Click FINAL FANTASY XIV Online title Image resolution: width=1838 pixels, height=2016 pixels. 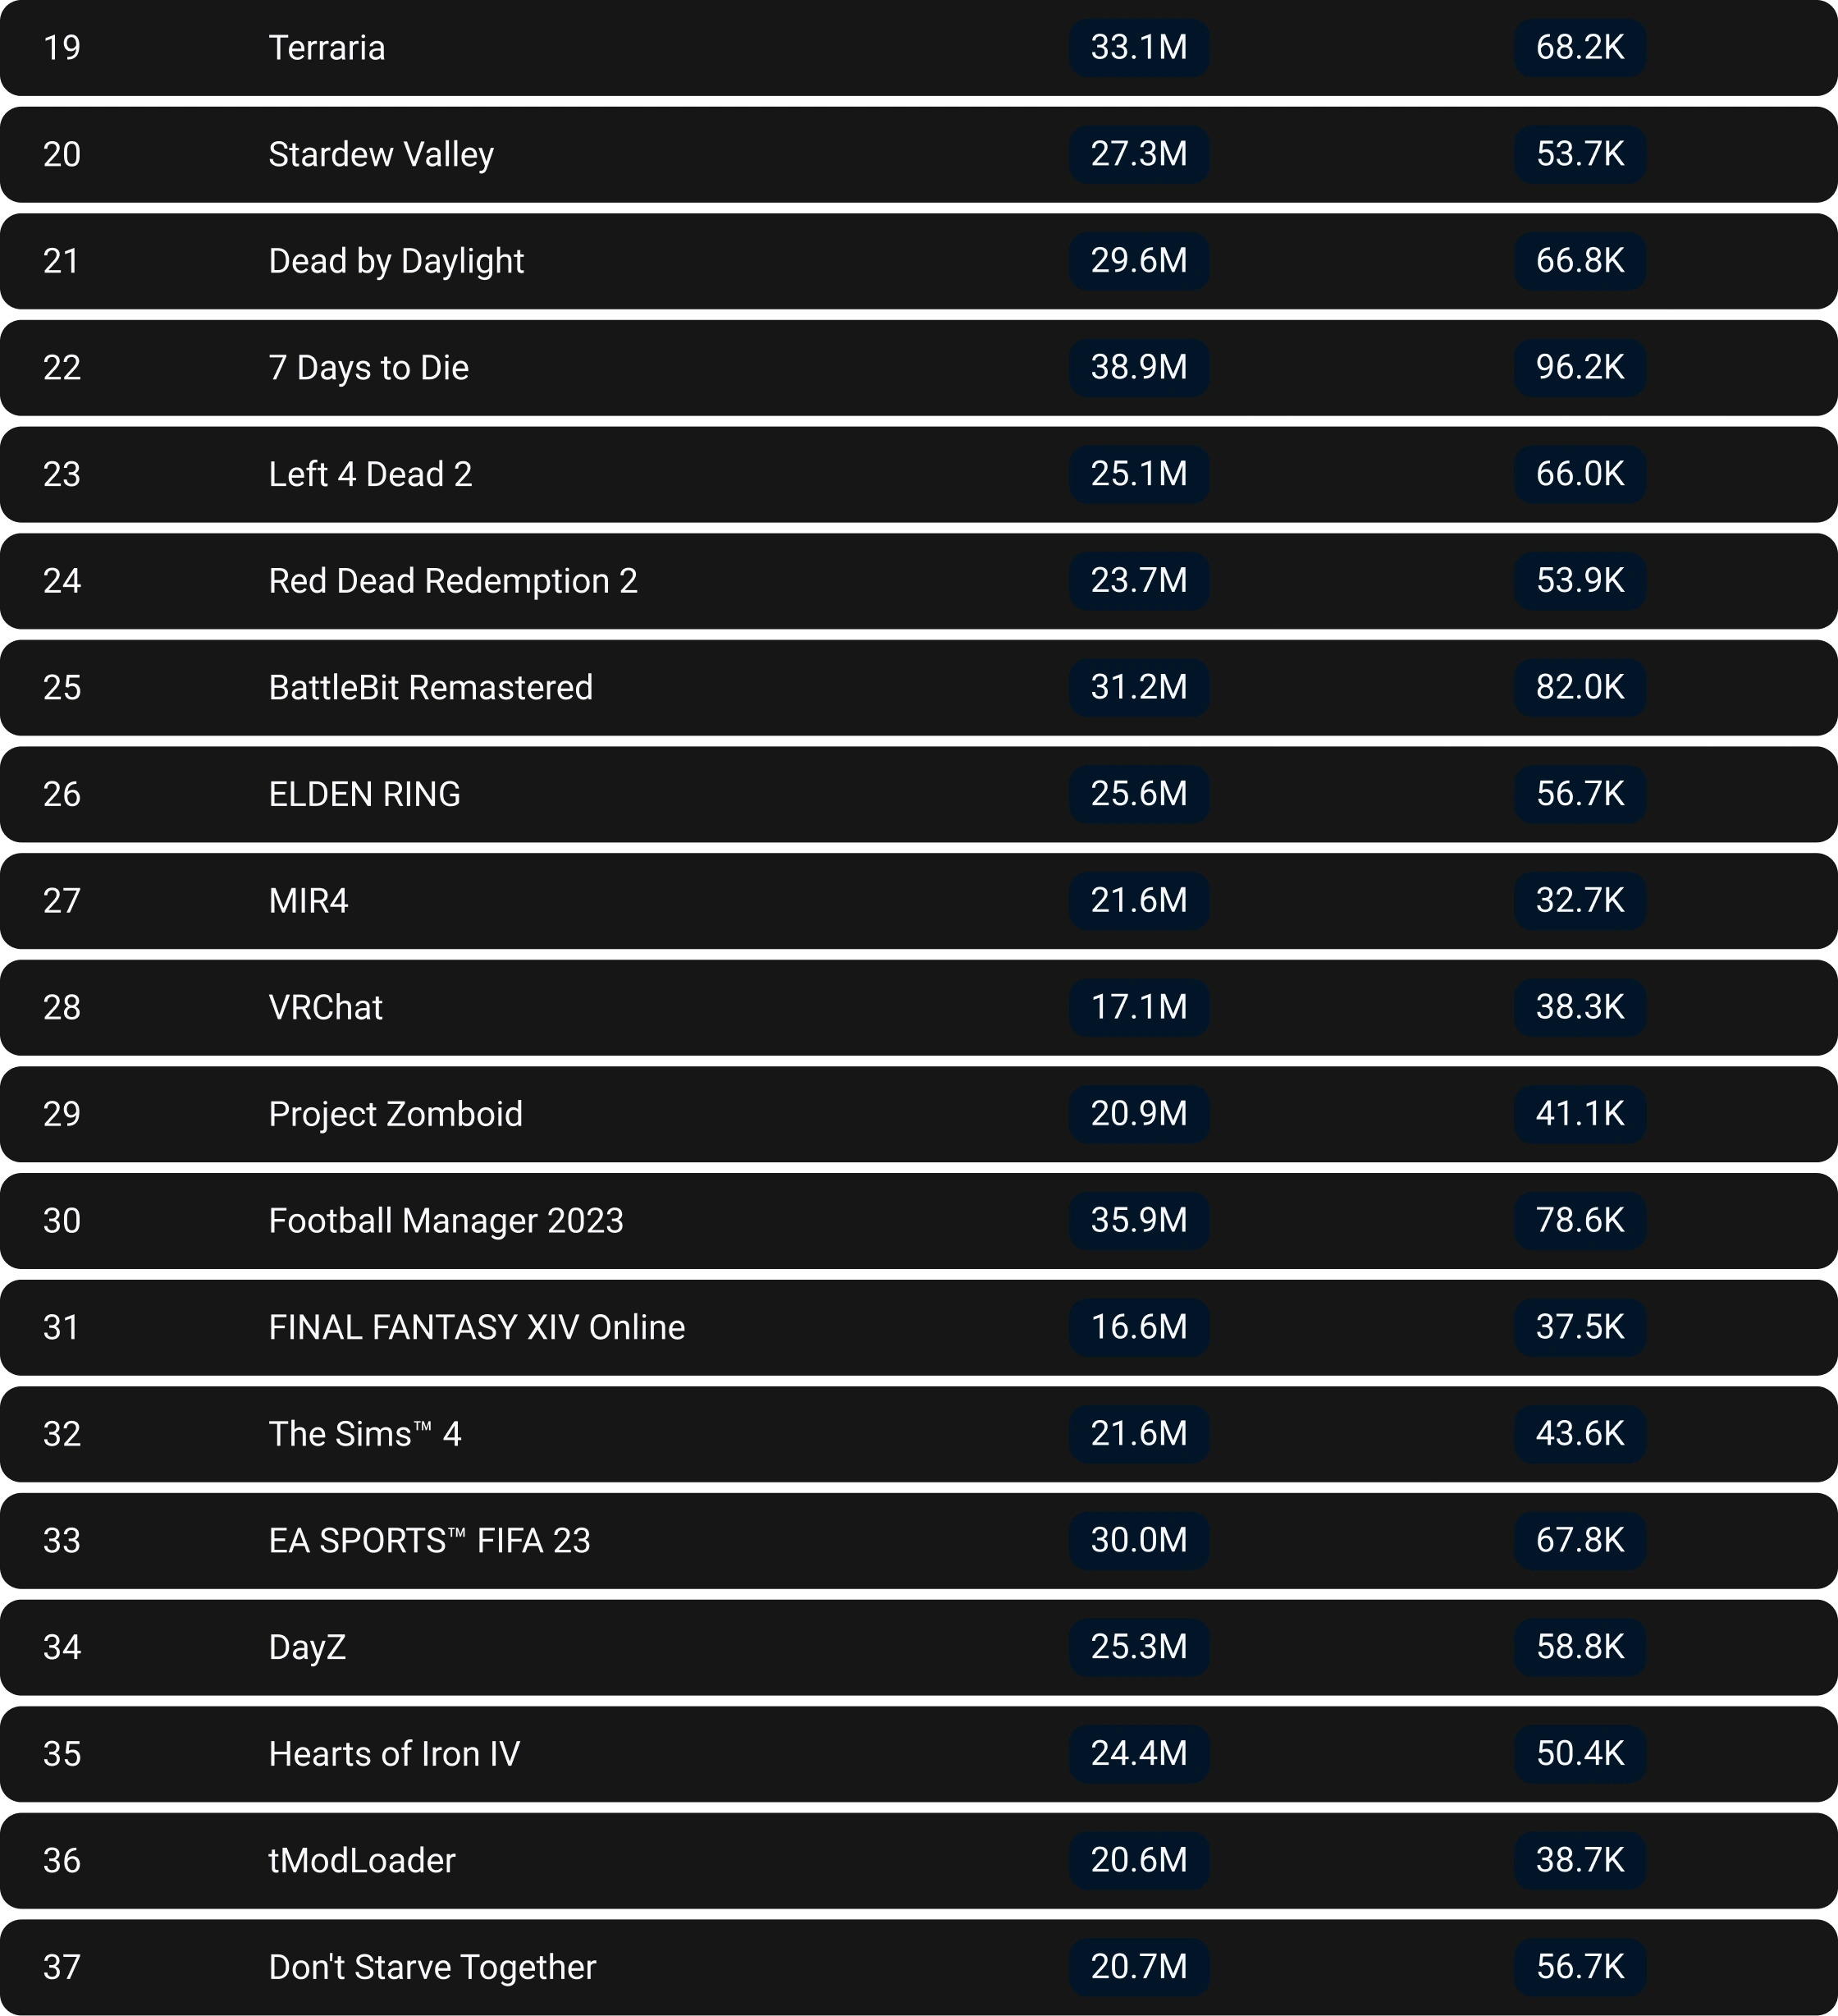click(477, 1327)
